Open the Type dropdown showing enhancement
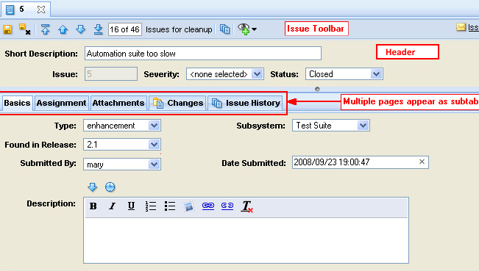The image size is (479, 271). point(154,126)
